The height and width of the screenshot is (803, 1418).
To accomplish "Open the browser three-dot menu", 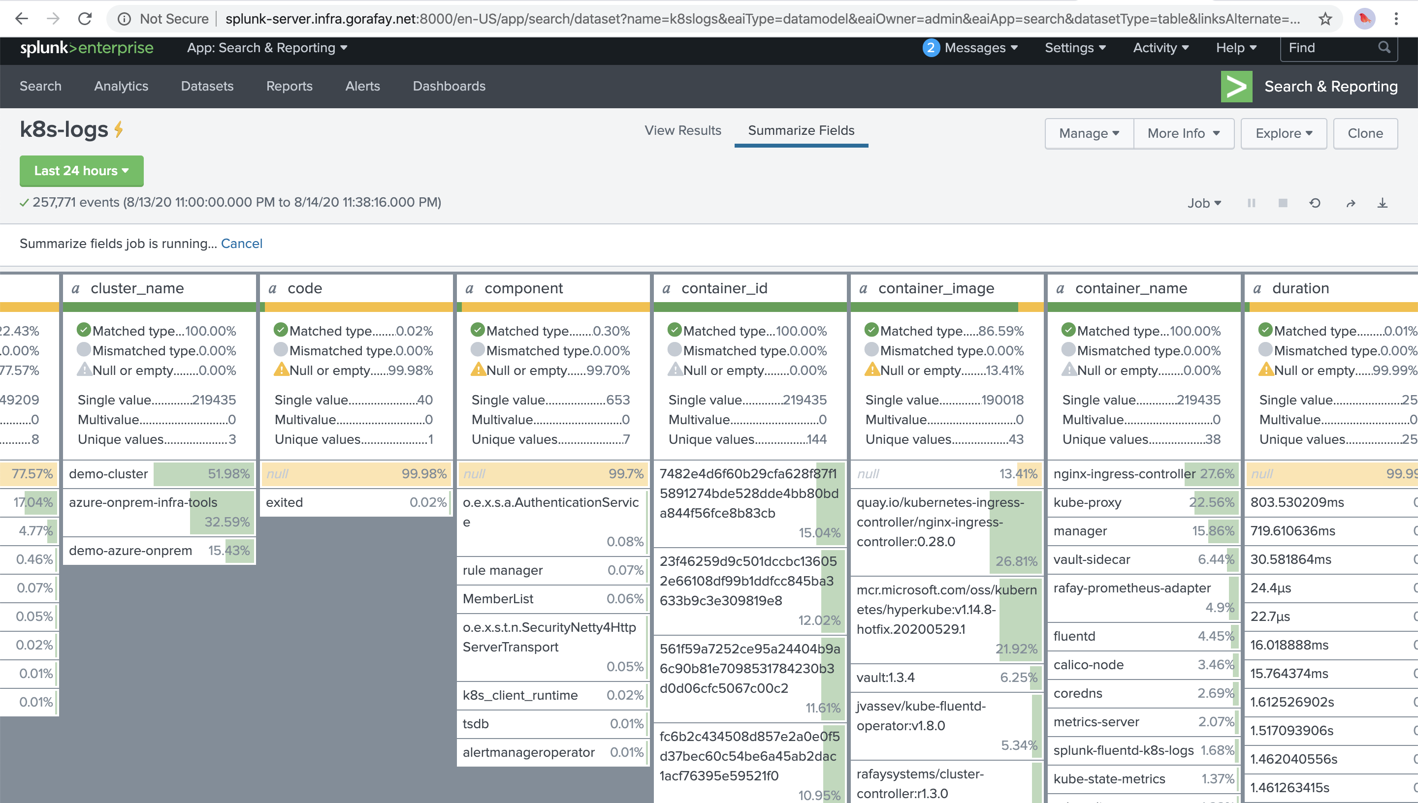I will (1396, 19).
